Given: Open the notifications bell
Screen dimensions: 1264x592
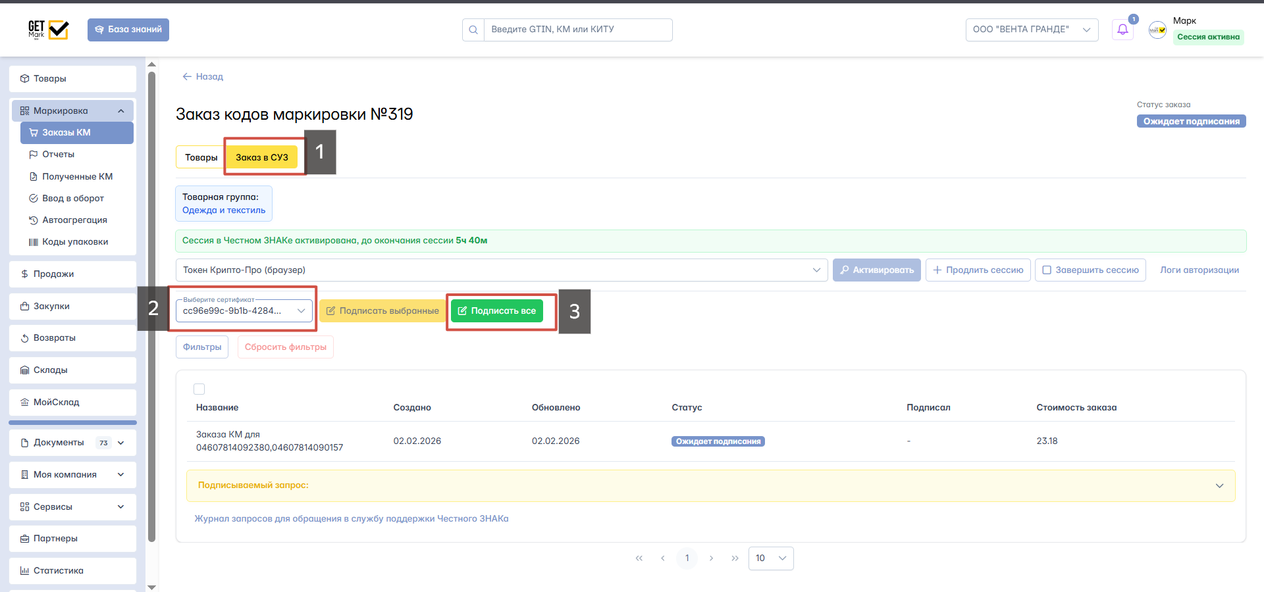Looking at the screenshot, I should click(1123, 30).
